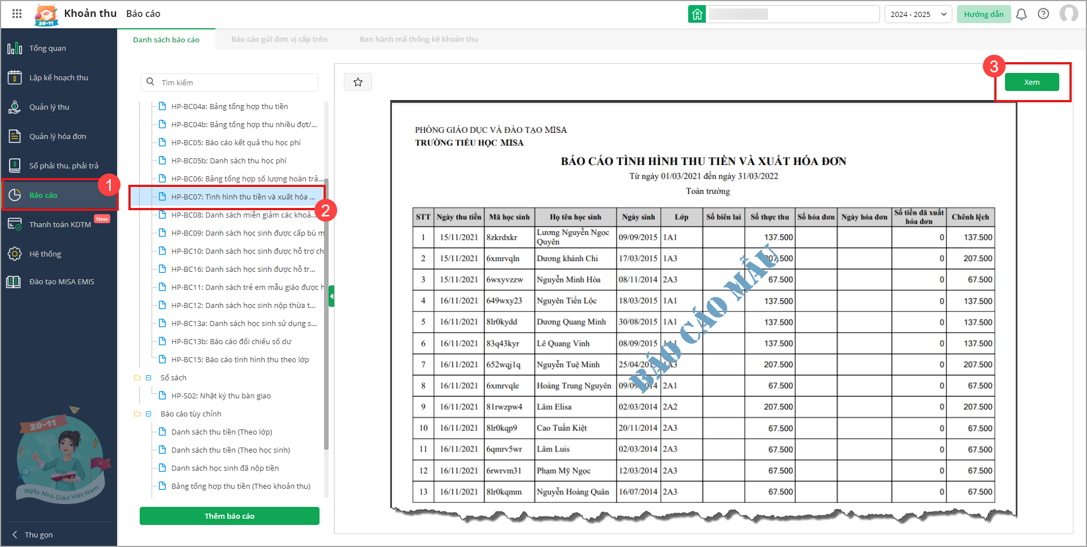Image resolution: width=1087 pixels, height=547 pixels.
Task: Click the Thanh toán KDTM icon
Action: click(15, 224)
